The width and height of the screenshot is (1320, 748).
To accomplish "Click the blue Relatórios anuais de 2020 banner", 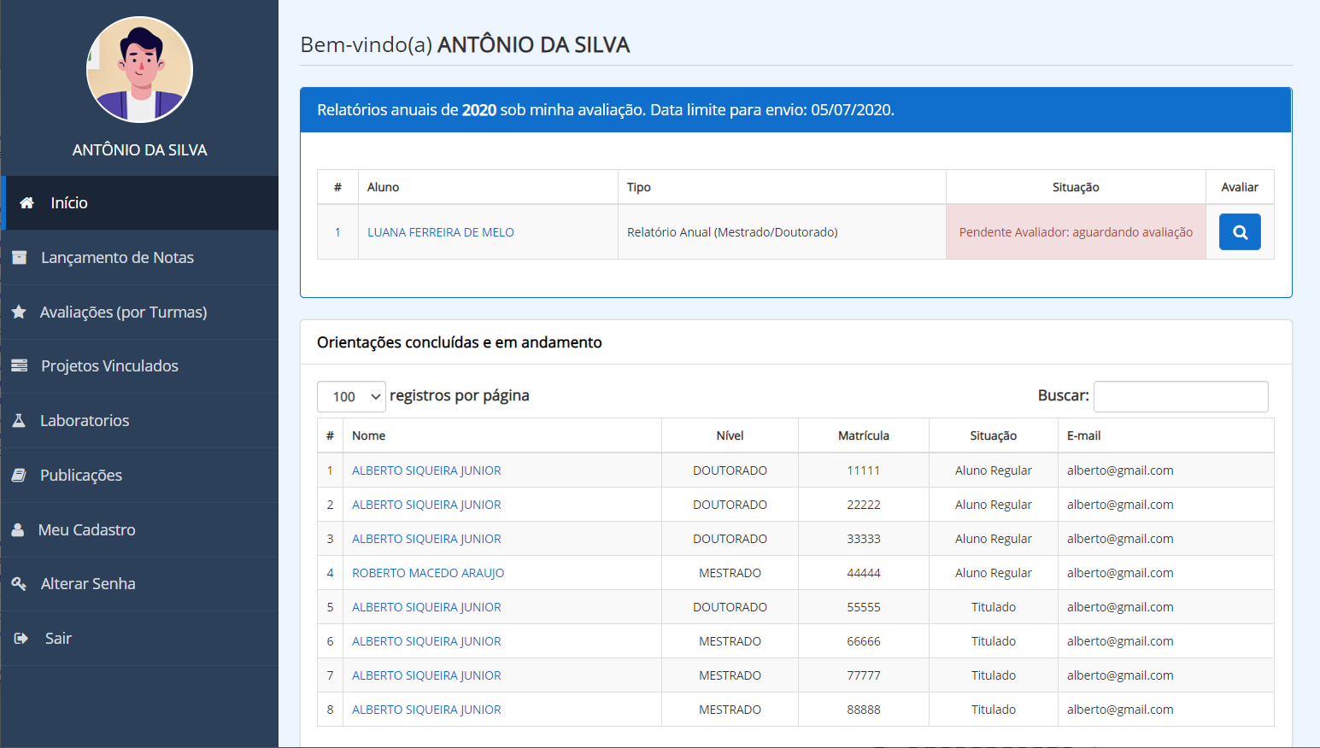I will 795,110.
